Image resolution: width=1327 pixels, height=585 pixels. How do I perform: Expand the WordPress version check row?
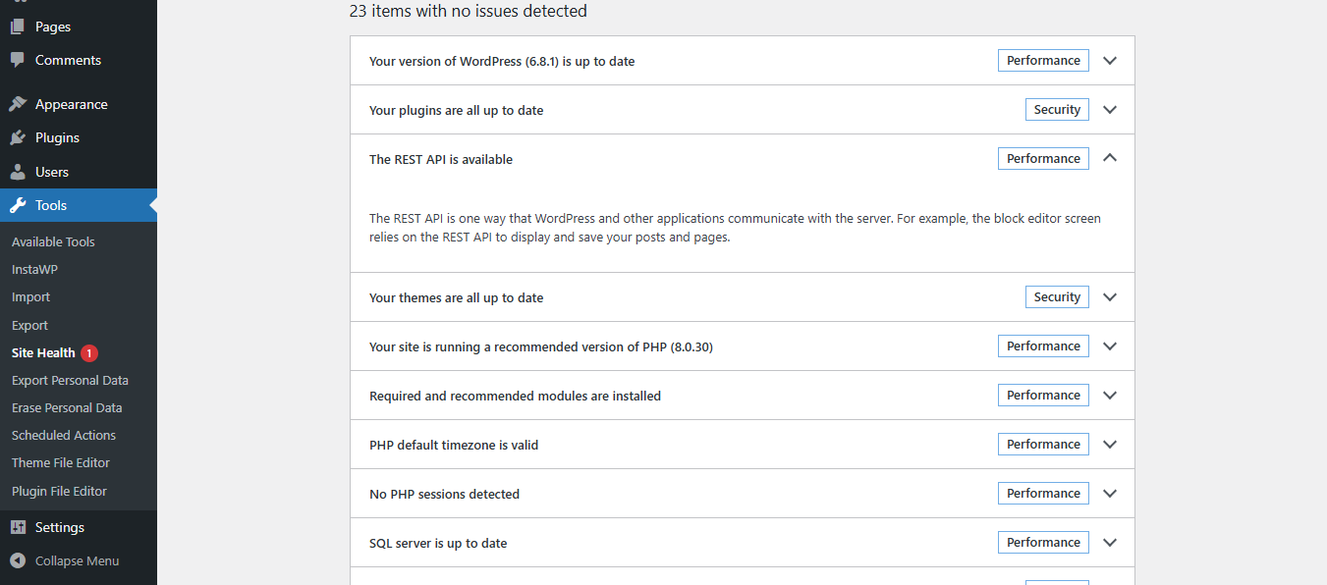[x=1109, y=60]
